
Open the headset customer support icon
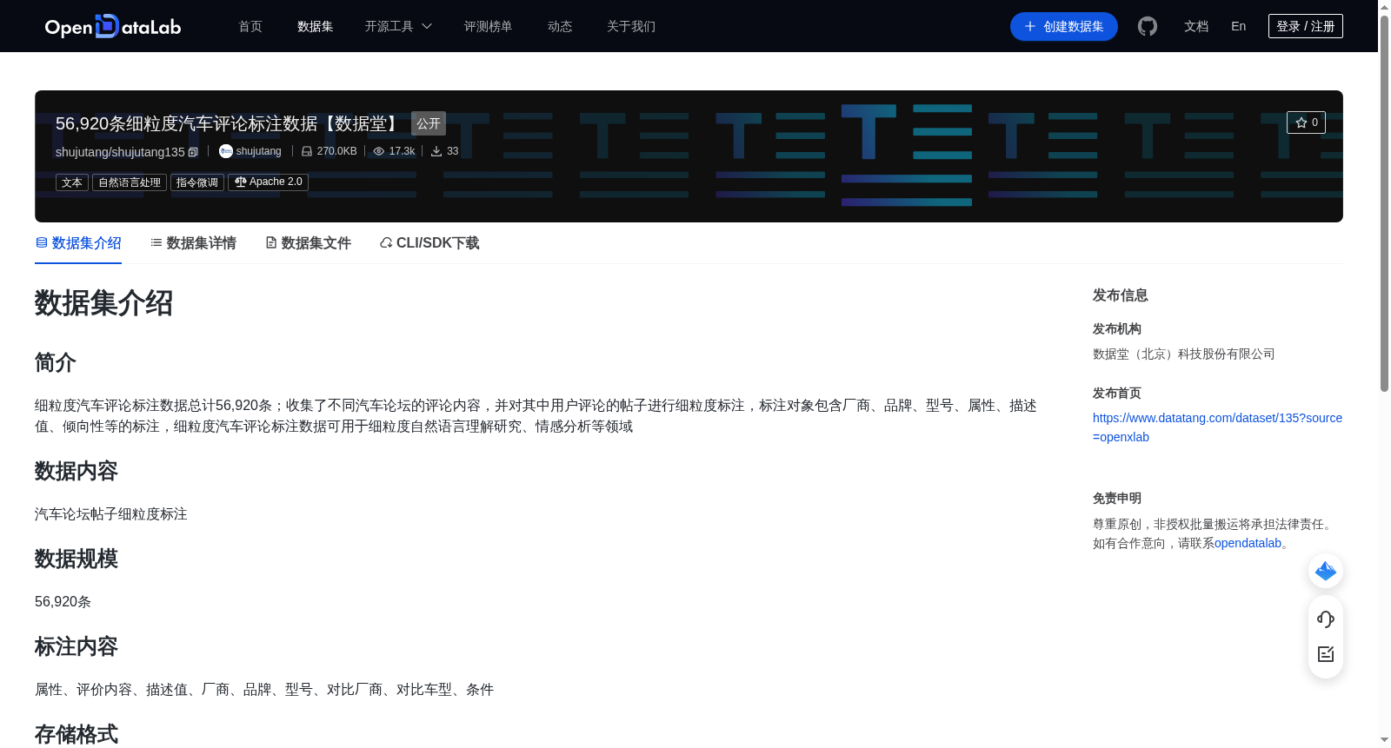click(1326, 619)
